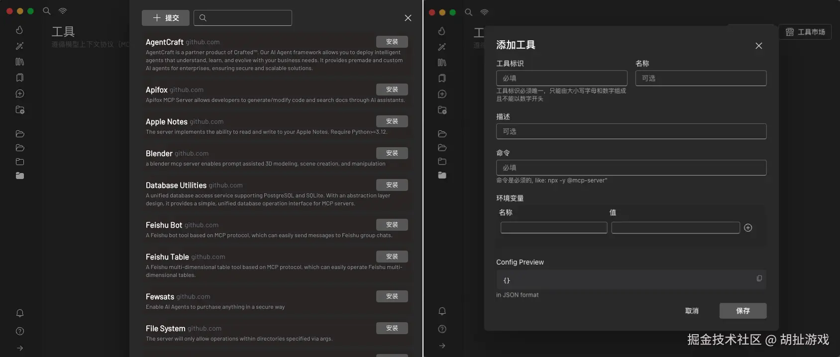
Task: Open library books icon in left window sidebar
Action: tap(19, 62)
